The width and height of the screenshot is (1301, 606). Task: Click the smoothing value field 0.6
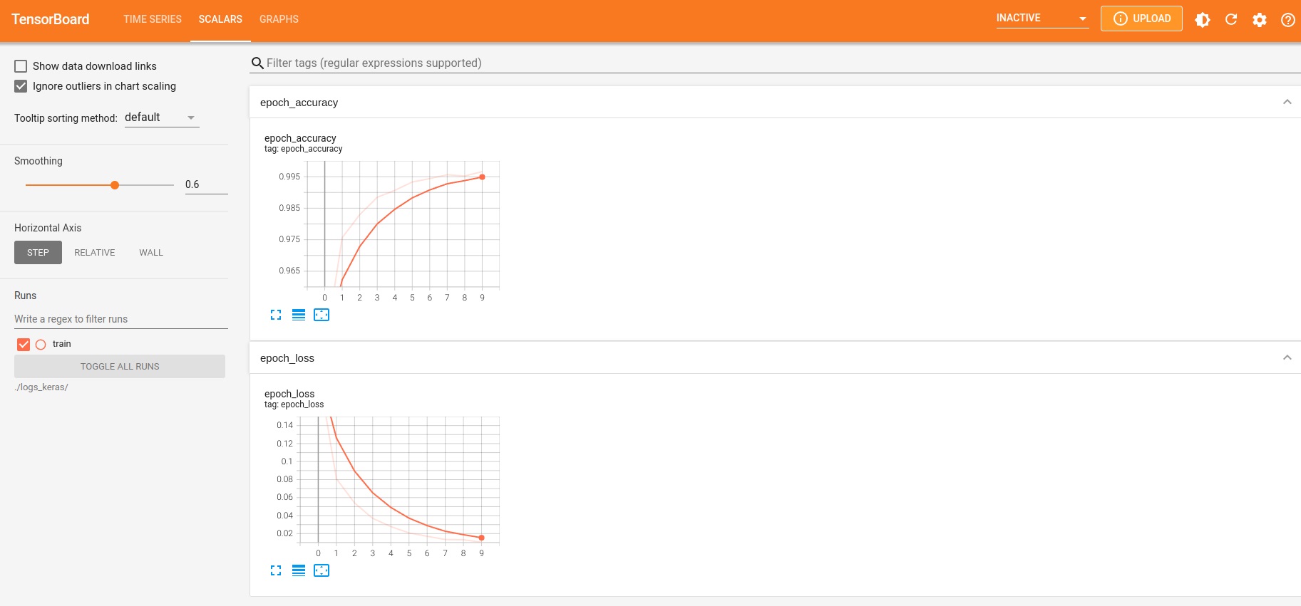click(x=207, y=184)
